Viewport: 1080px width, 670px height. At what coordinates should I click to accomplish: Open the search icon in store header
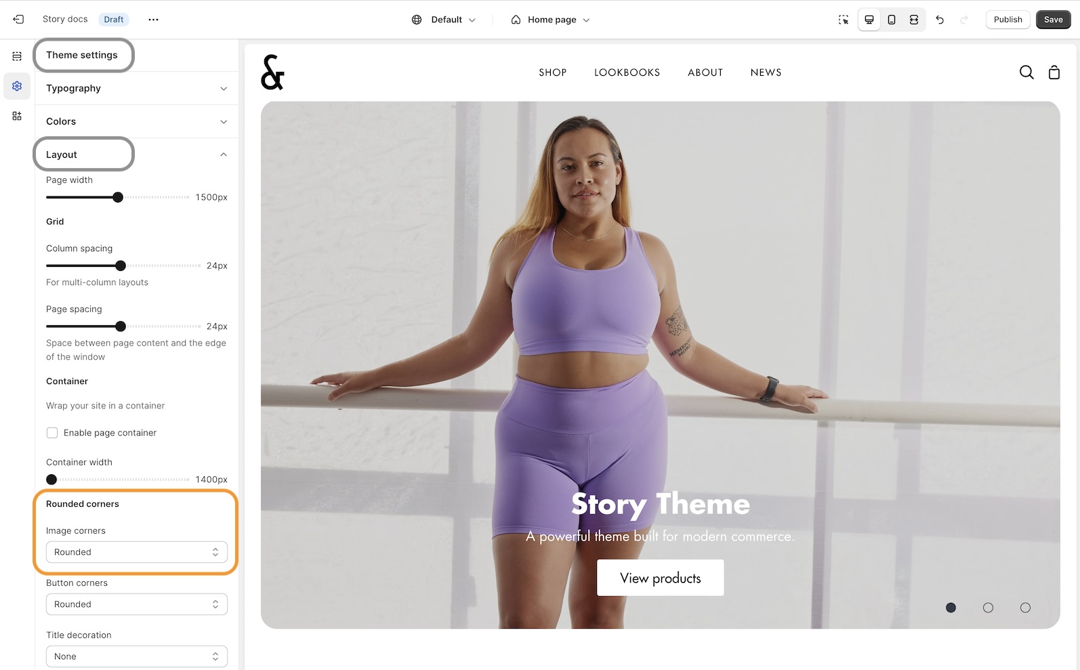coord(1026,72)
